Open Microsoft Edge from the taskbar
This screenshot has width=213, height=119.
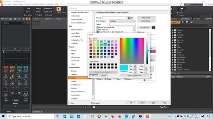[65, 116]
